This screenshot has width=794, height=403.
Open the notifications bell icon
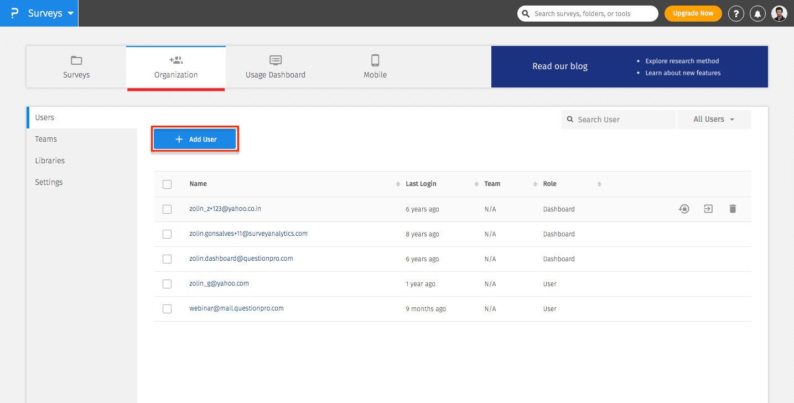point(757,14)
